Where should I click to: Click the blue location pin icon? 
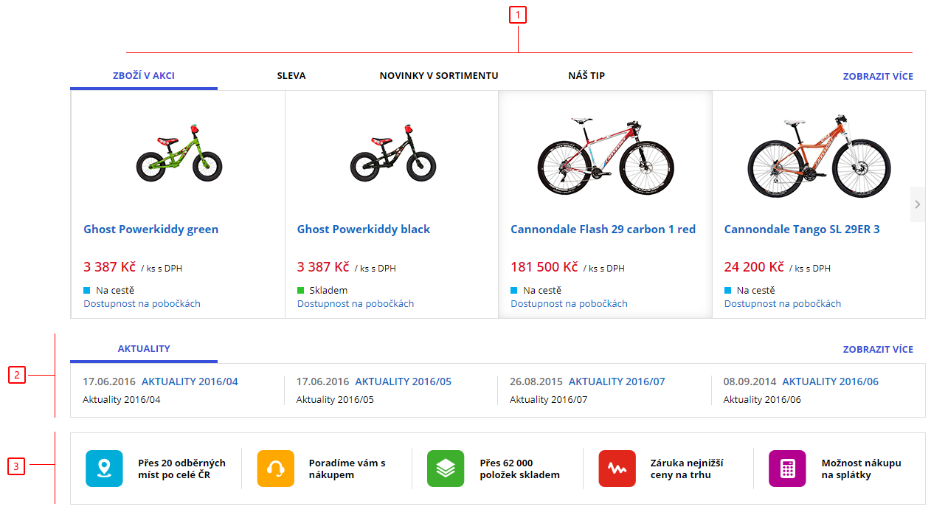pyautogui.click(x=104, y=469)
